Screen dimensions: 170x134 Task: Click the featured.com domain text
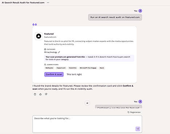50,37
